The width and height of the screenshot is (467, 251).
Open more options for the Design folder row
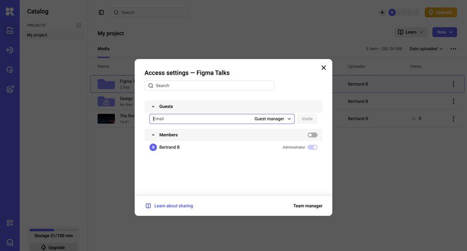454,102
